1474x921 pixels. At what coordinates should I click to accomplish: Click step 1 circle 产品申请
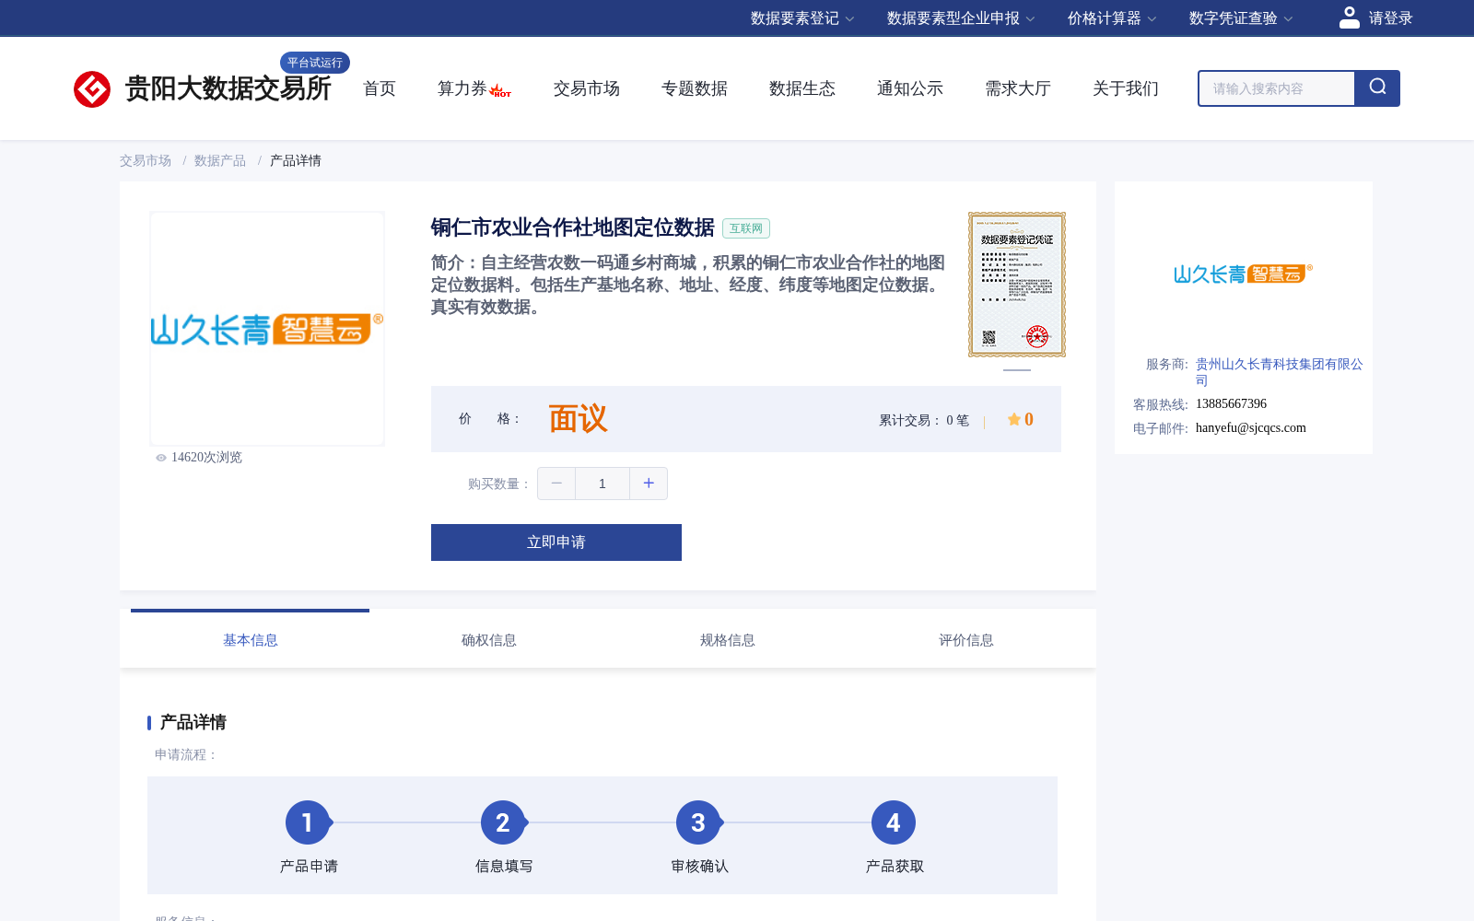coord(308,822)
